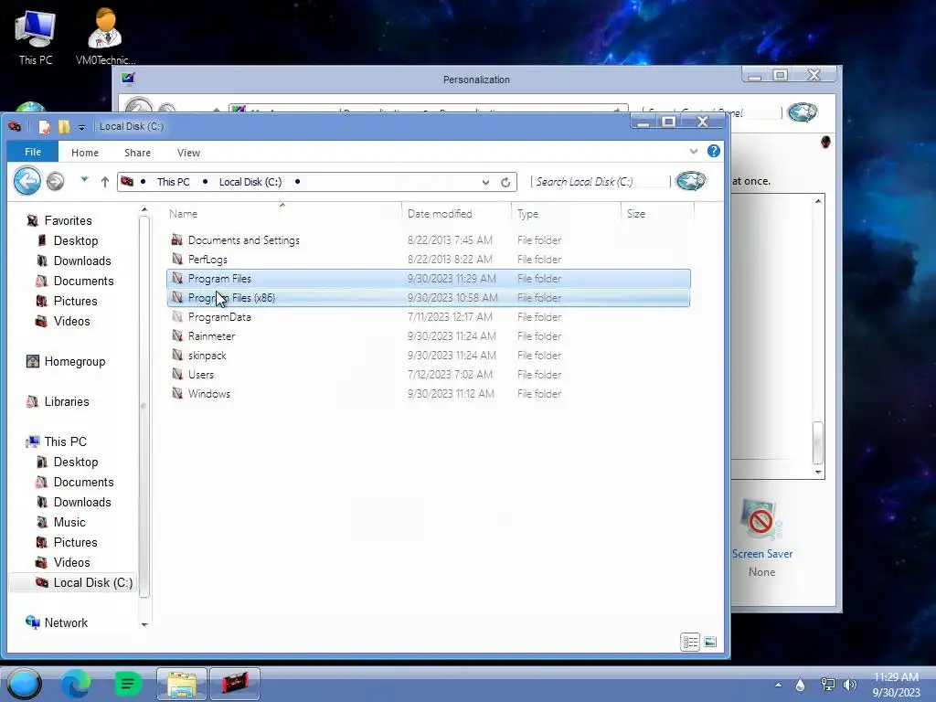Viewport: 936px width, 702px height.
Task: Open Explorer Help question mark
Action: [x=713, y=151]
